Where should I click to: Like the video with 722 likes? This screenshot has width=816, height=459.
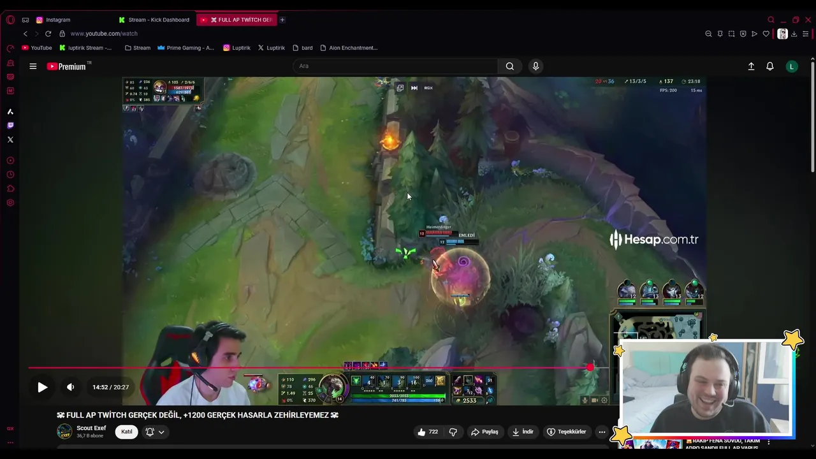coord(428,432)
